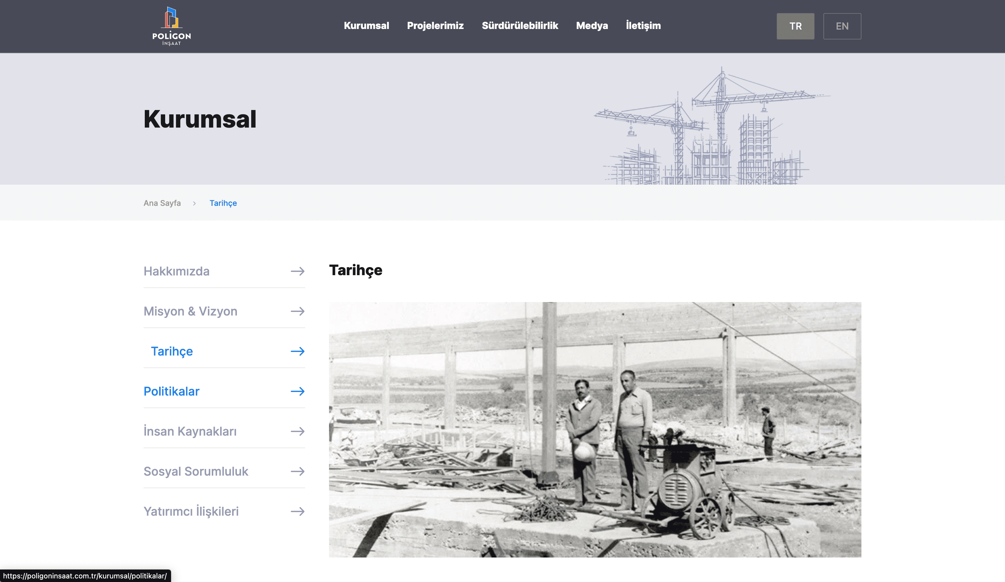Switch the site language to TR
The height and width of the screenshot is (582, 1005).
click(x=795, y=26)
